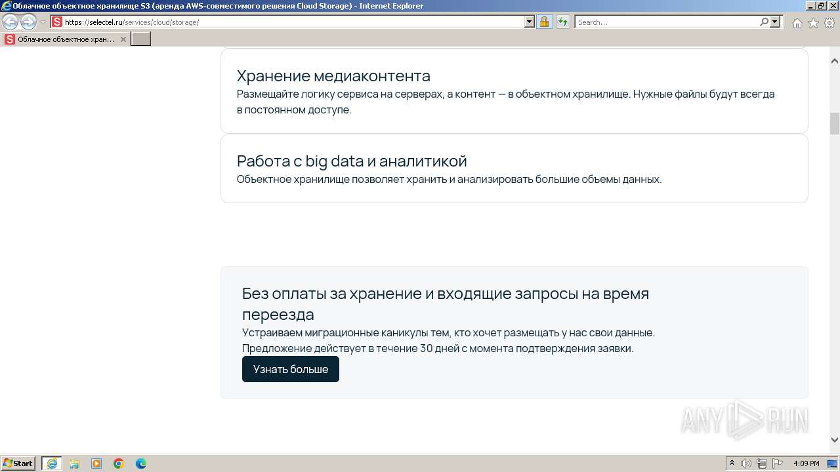840x472 pixels.
Task: Open the Хранение медиаконтента card heading
Action: (x=333, y=75)
